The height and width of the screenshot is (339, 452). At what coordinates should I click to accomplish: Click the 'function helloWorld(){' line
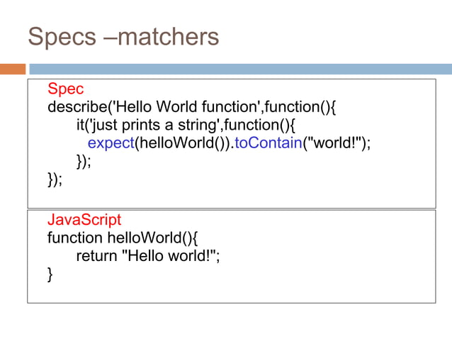coord(123,238)
